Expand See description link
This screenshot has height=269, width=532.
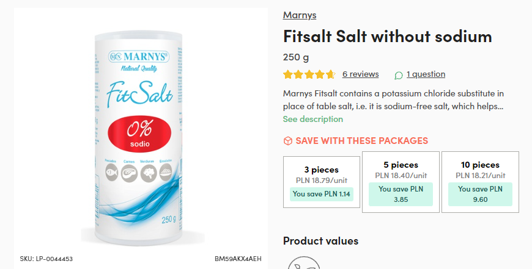click(313, 119)
